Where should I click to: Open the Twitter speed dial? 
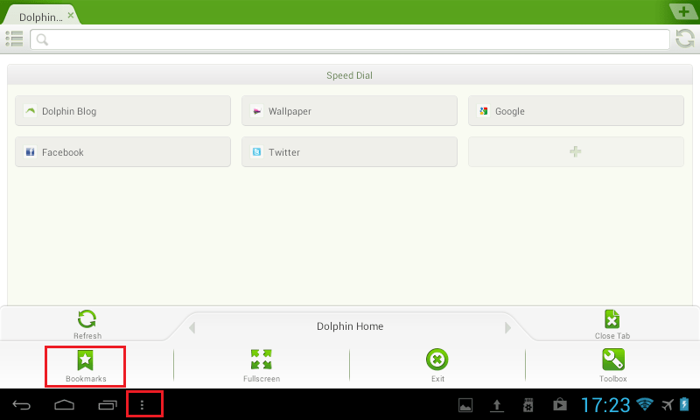pos(349,151)
